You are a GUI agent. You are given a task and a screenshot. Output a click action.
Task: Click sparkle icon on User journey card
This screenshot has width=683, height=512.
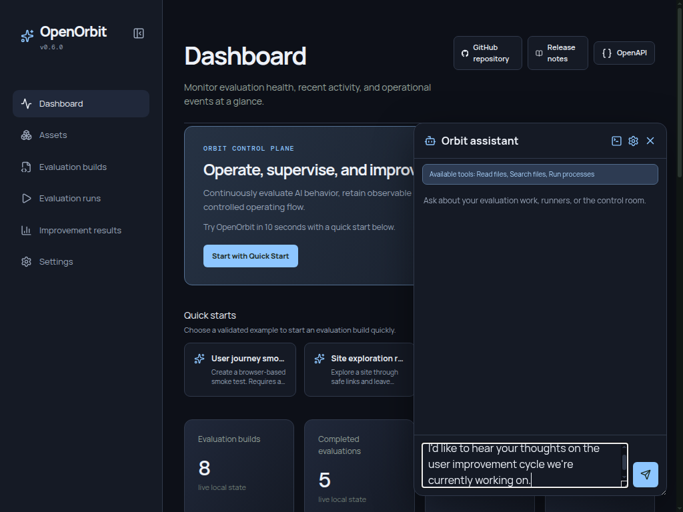point(199,359)
